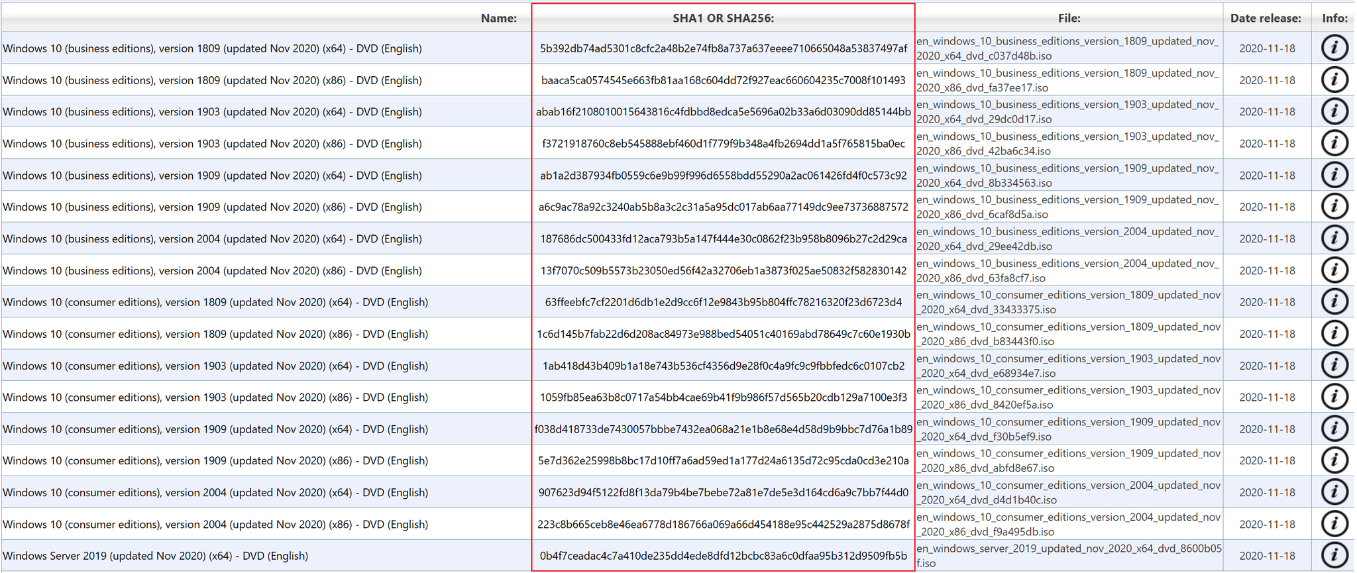Select hash starting 5e7d362e25998b8b
Viewport: 1357px width, 573px height.
724,460
